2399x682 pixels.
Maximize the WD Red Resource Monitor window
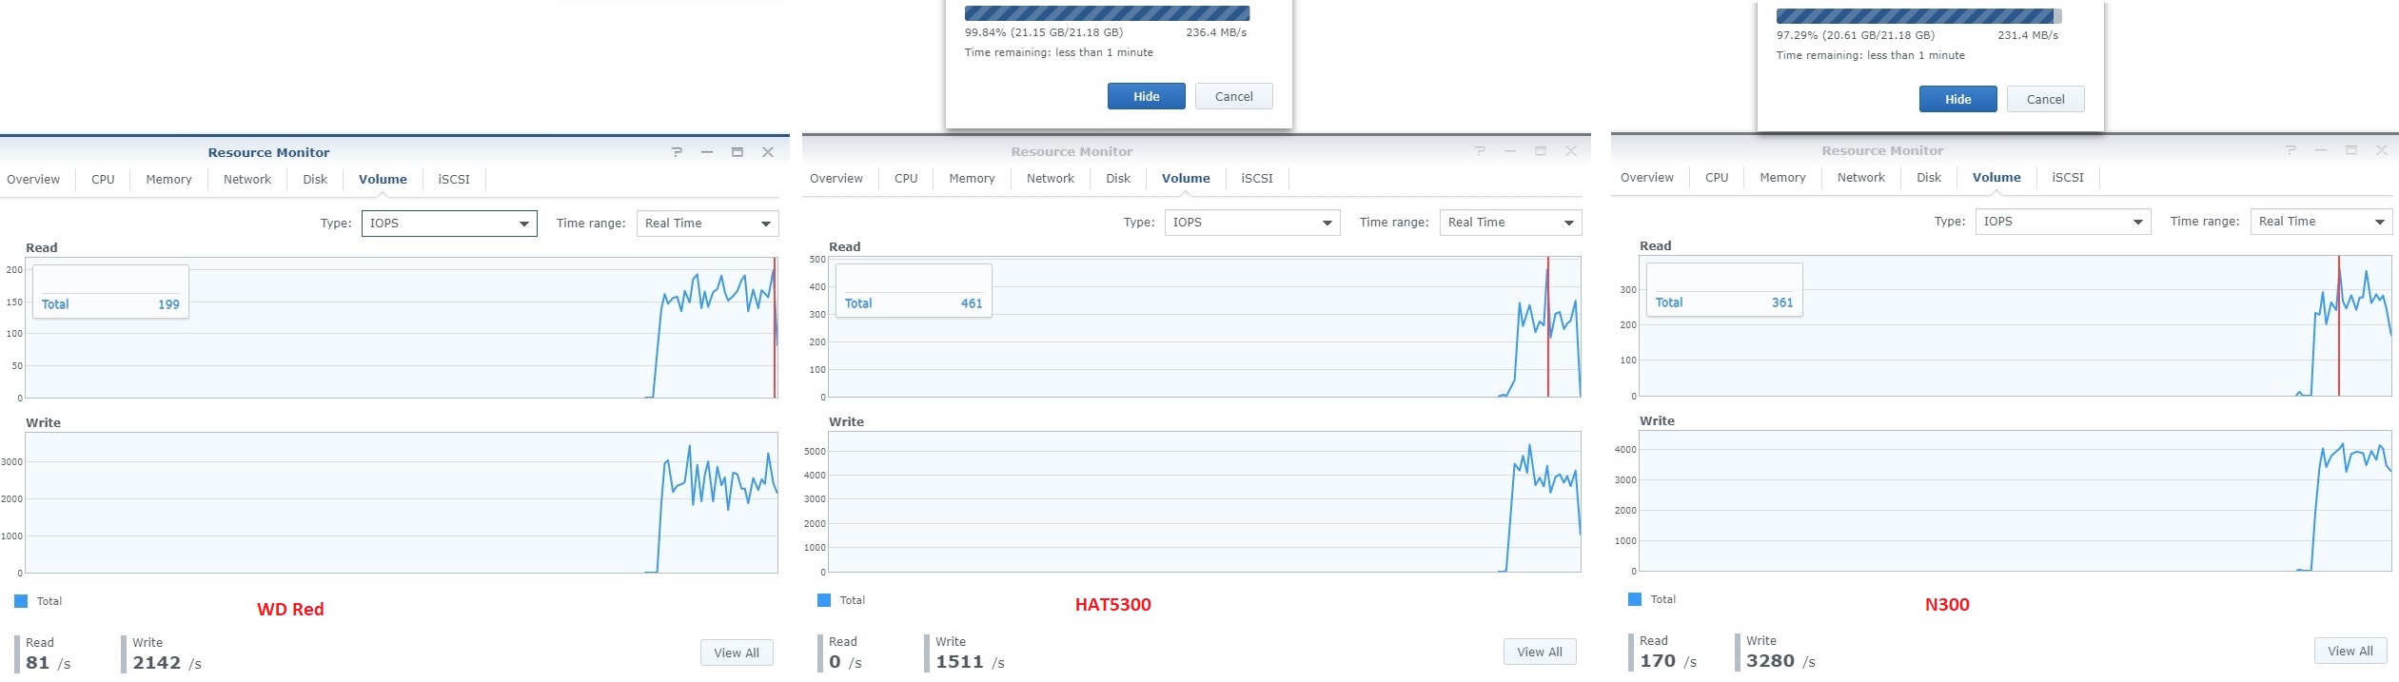click(x=737, y=152)
